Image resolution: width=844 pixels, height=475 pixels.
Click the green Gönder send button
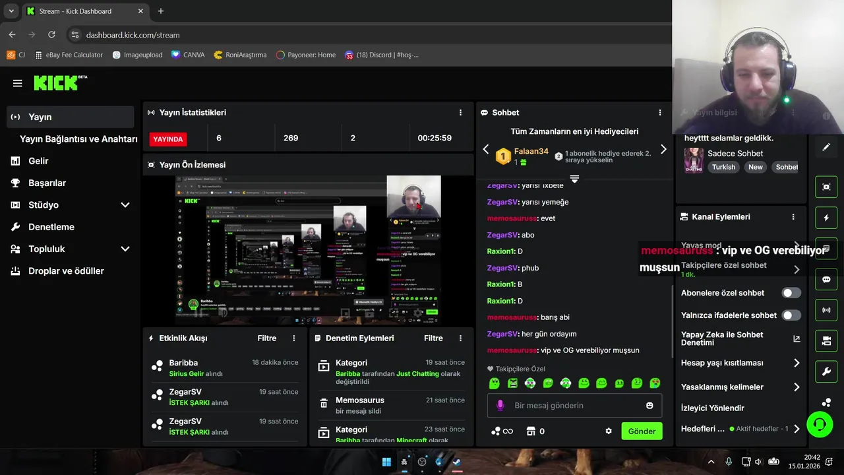[642, 431]
